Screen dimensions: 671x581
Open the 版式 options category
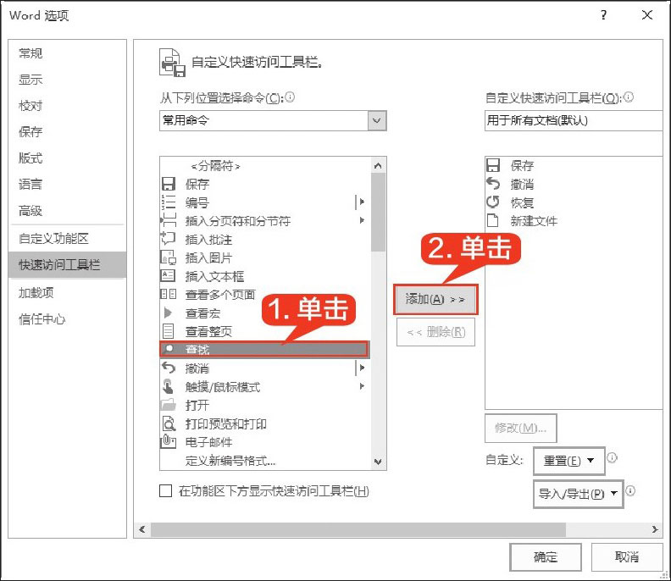point(30,158)
